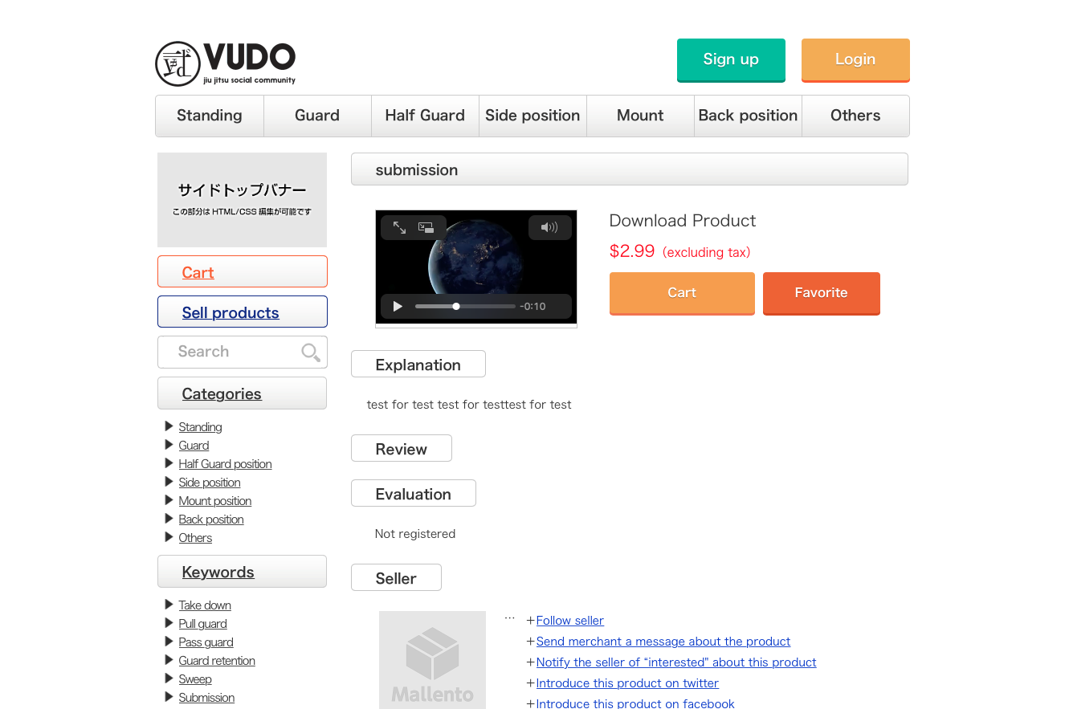Click the triangle next to Take down
This screenshot has width=1065, height=709.
(x=169, y=605)
